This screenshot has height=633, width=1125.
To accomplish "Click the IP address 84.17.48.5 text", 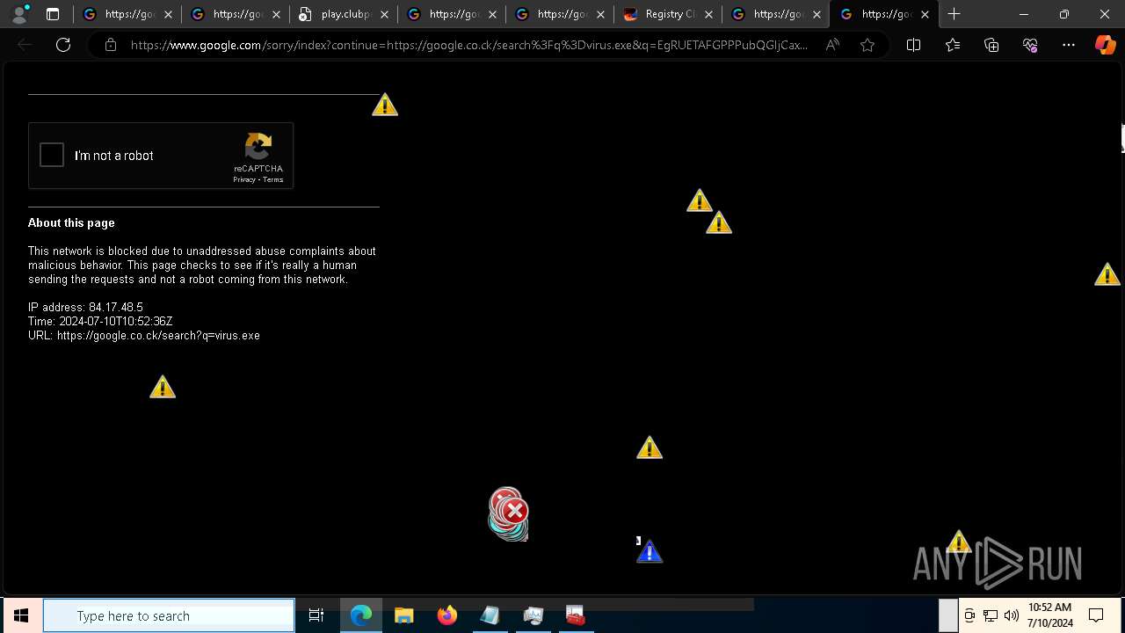I will click(85, 307).
